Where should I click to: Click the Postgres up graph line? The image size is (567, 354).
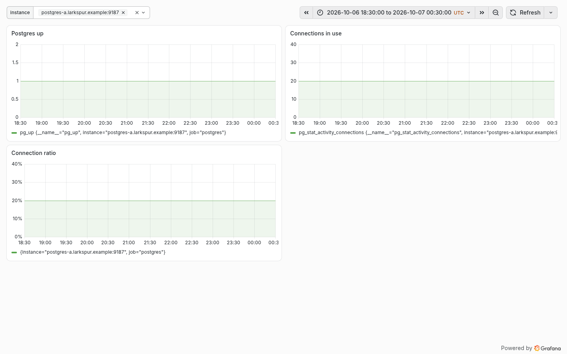coord(148,81)
